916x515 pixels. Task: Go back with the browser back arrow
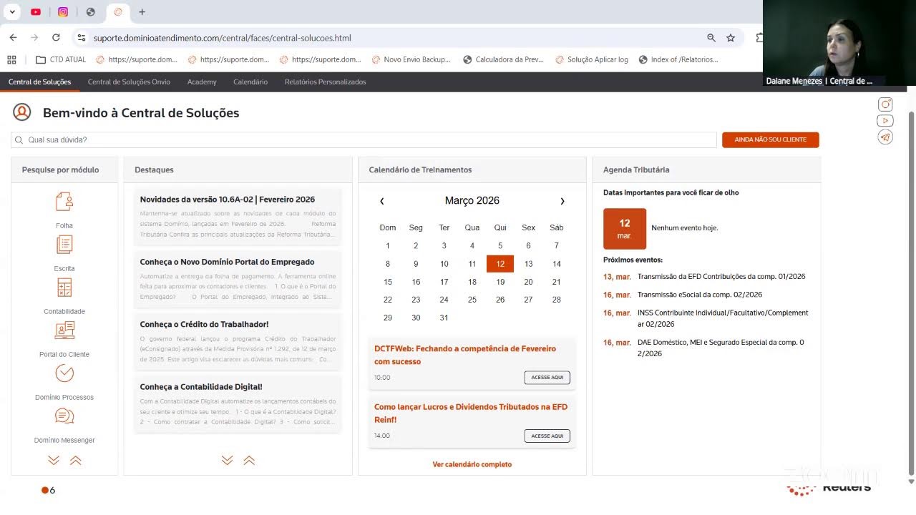pyautogui.click(x=13, y=38)
